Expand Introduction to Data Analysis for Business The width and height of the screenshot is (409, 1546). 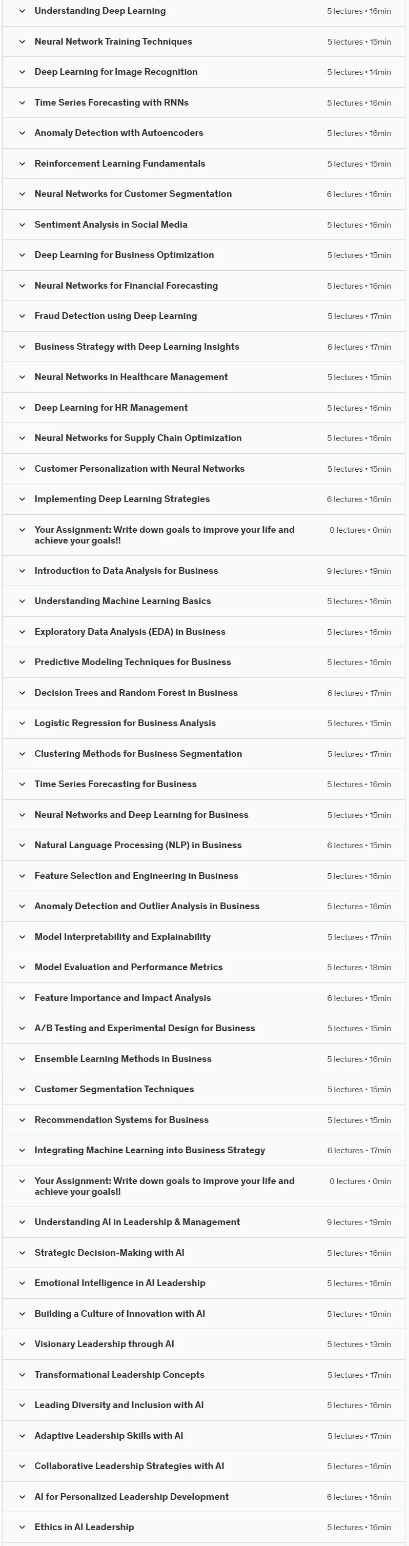(x=204, y=571)
